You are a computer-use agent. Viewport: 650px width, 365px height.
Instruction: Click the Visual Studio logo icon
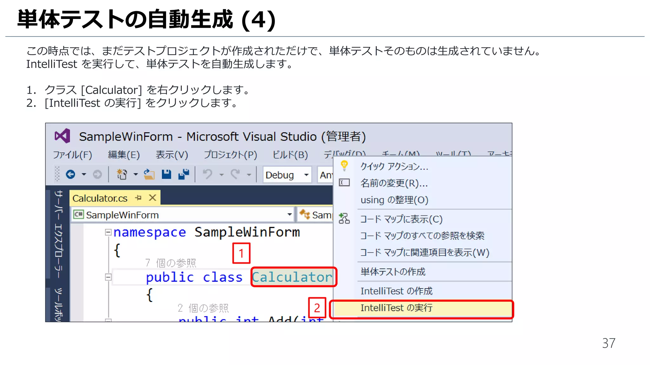(x=62, y=136)
